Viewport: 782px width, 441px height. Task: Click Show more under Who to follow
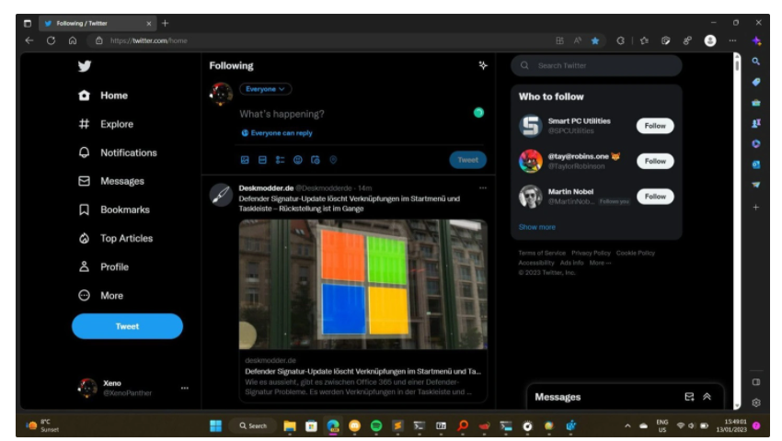tap(536, 227)
